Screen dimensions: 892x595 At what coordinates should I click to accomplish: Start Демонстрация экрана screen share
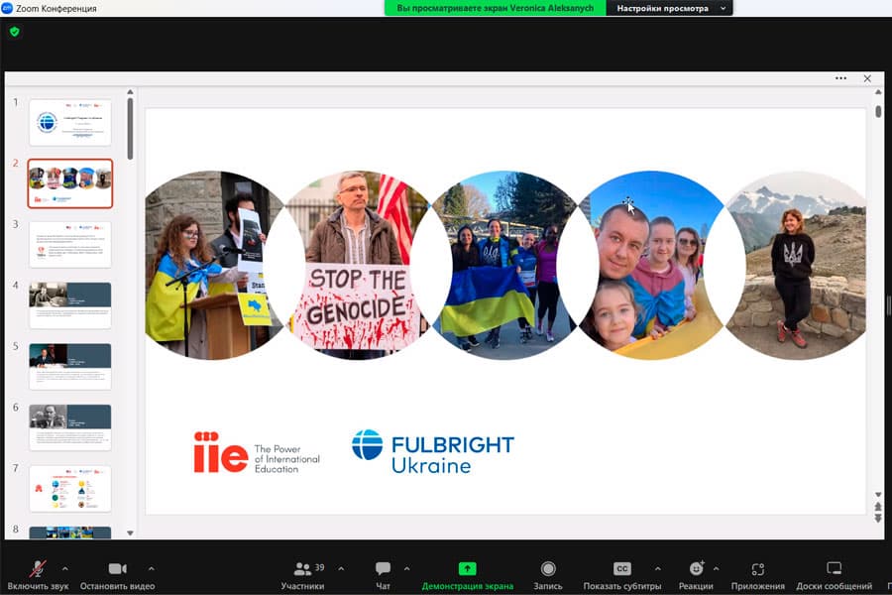(x=467, y=575)
